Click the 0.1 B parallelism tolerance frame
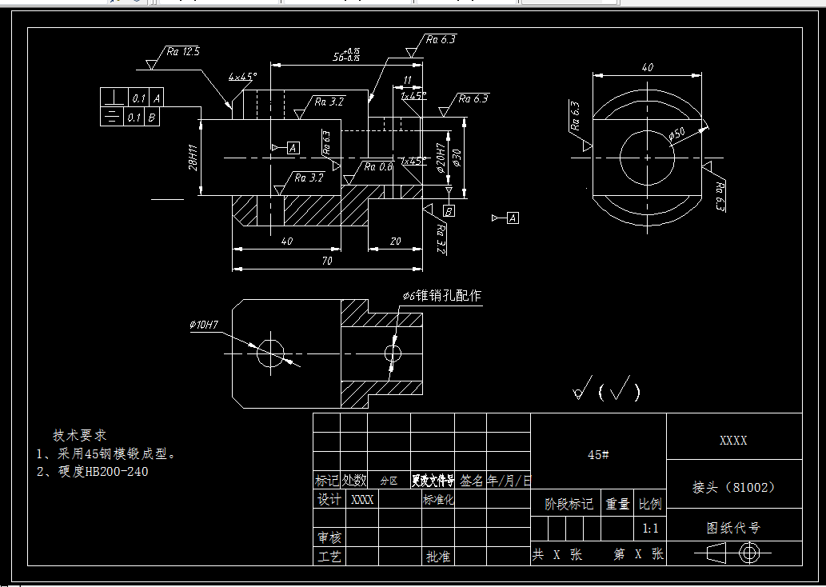Screen dimensions: 826x587 coord(133,115)
